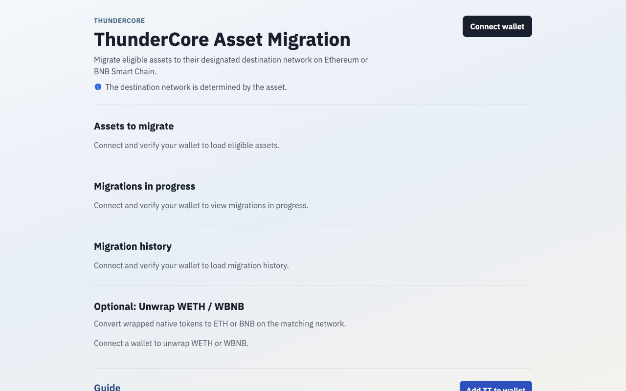Viewport: 626px width, 391px height.
Task: Select the Migration history heading
Action: [x=133, y=246]
